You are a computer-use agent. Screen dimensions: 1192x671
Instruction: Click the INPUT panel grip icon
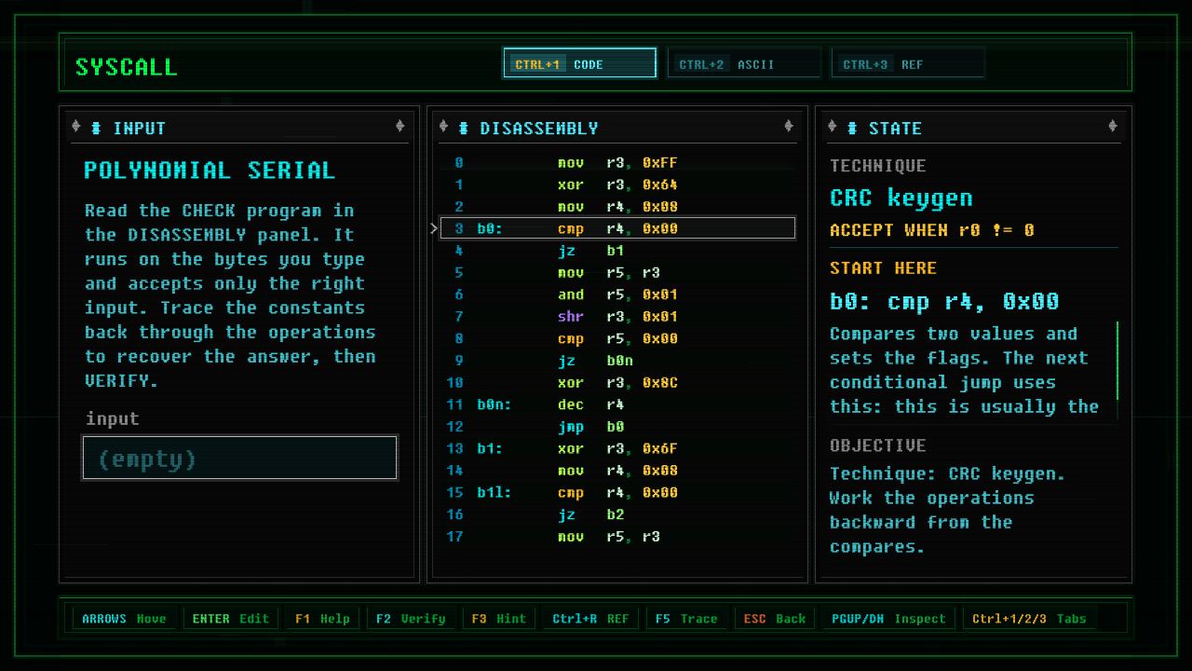click(x=97, y=128)
